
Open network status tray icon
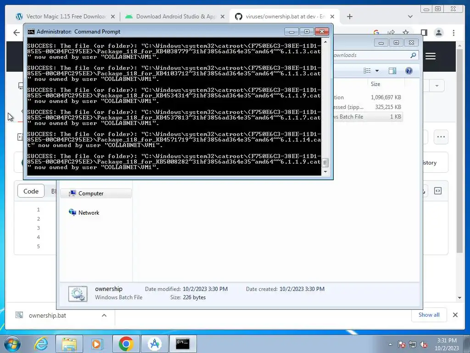pyautogui.click(x=413, y=345)
